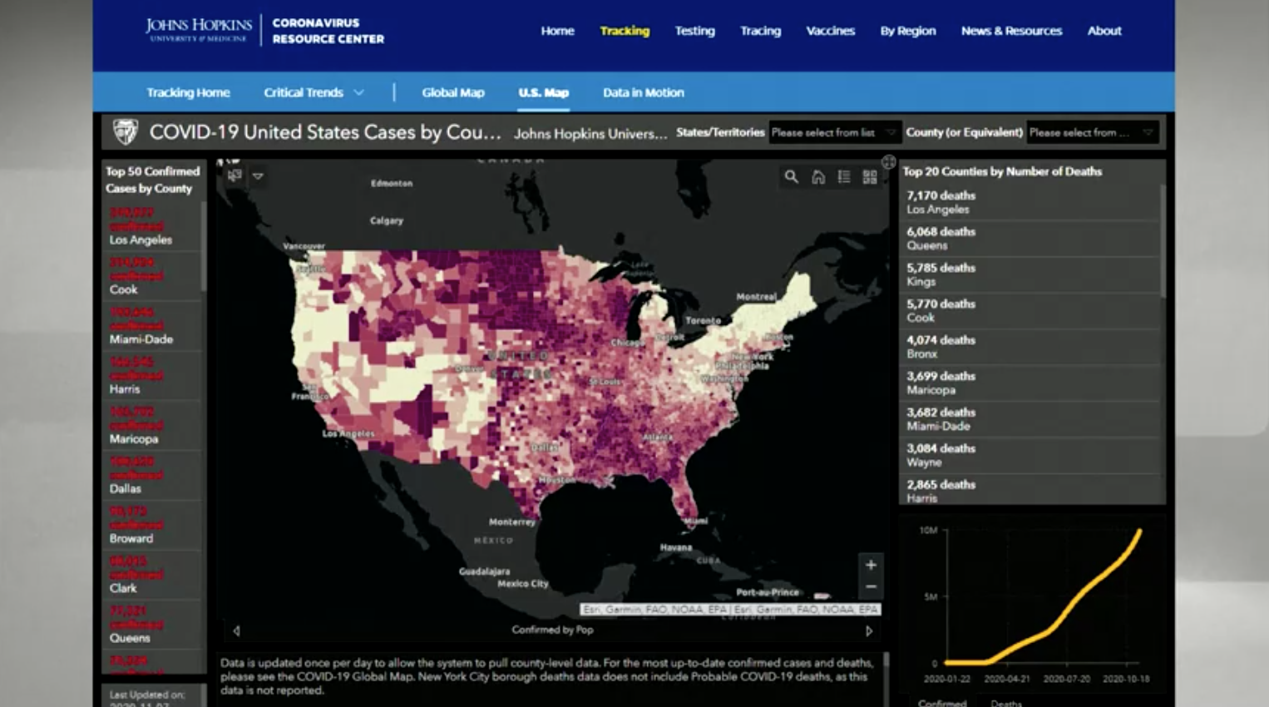Viewport: 1269px width, 707px height.
Task: Go to Data in Motion page
Action: point(643,92)
